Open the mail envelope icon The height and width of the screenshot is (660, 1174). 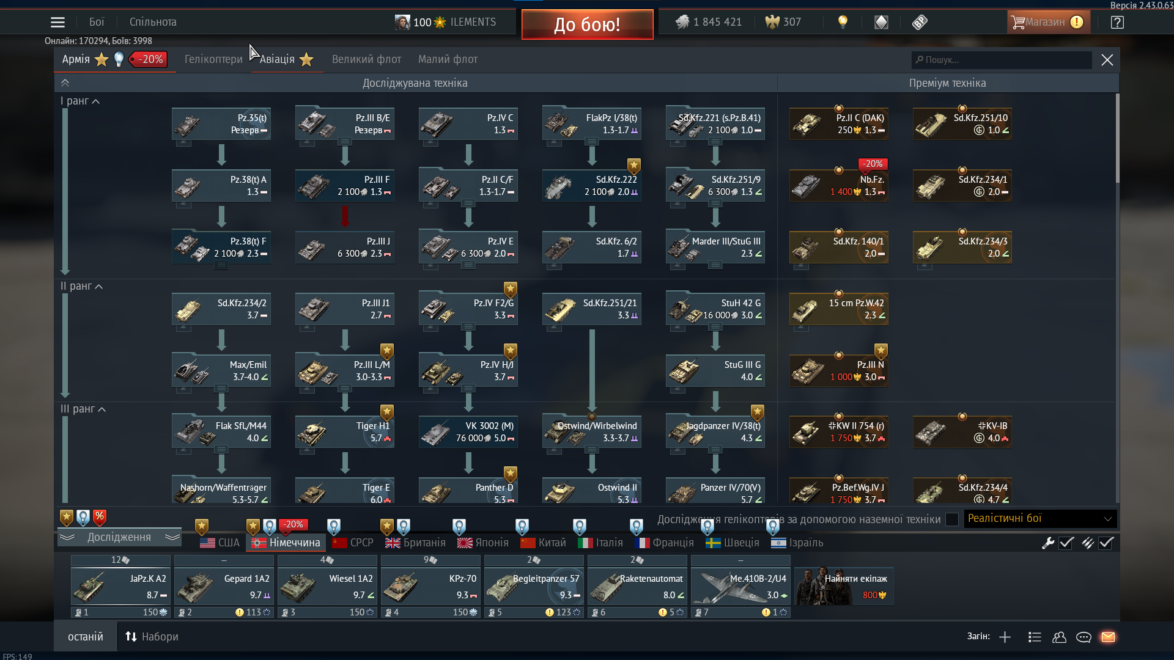pyautogui.click(x=1108, y=637)
